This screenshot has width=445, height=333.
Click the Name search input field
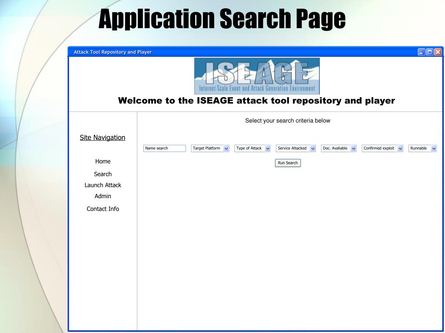165,148
